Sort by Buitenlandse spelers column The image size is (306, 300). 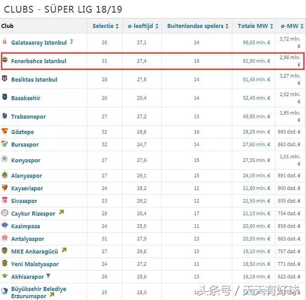point(198,26)
